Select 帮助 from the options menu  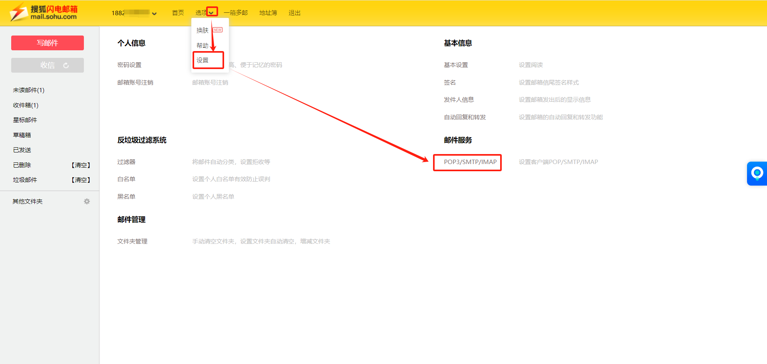click(203, 45)
